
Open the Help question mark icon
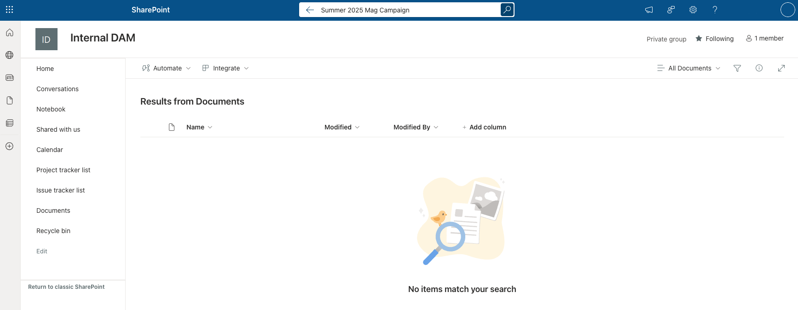(x=715, y=10)
